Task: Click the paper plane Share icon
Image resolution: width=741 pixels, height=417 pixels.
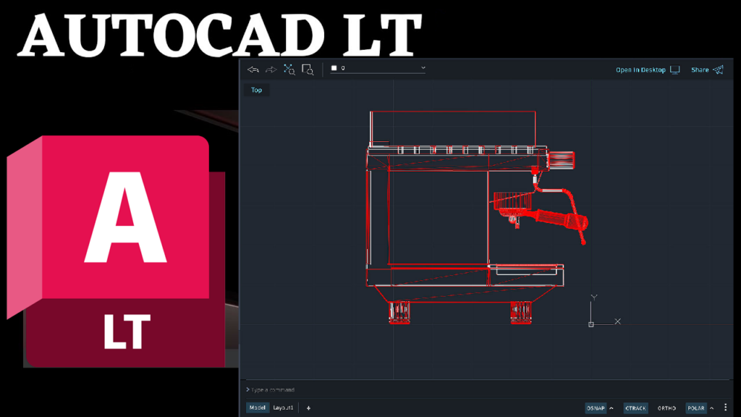Action: pos(718,69)
